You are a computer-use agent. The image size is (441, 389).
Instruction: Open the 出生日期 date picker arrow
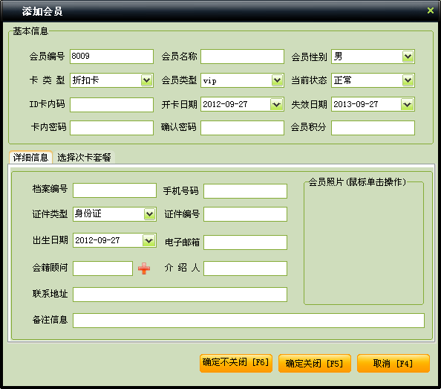tap(148, 240)
